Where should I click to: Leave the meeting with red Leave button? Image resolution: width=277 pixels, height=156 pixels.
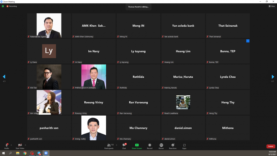271,146
